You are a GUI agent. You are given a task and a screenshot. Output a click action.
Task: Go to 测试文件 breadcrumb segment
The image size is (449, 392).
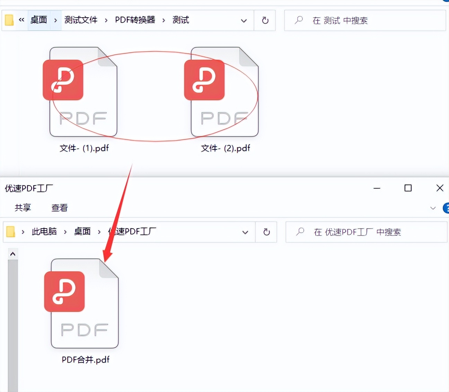point(81,20)
